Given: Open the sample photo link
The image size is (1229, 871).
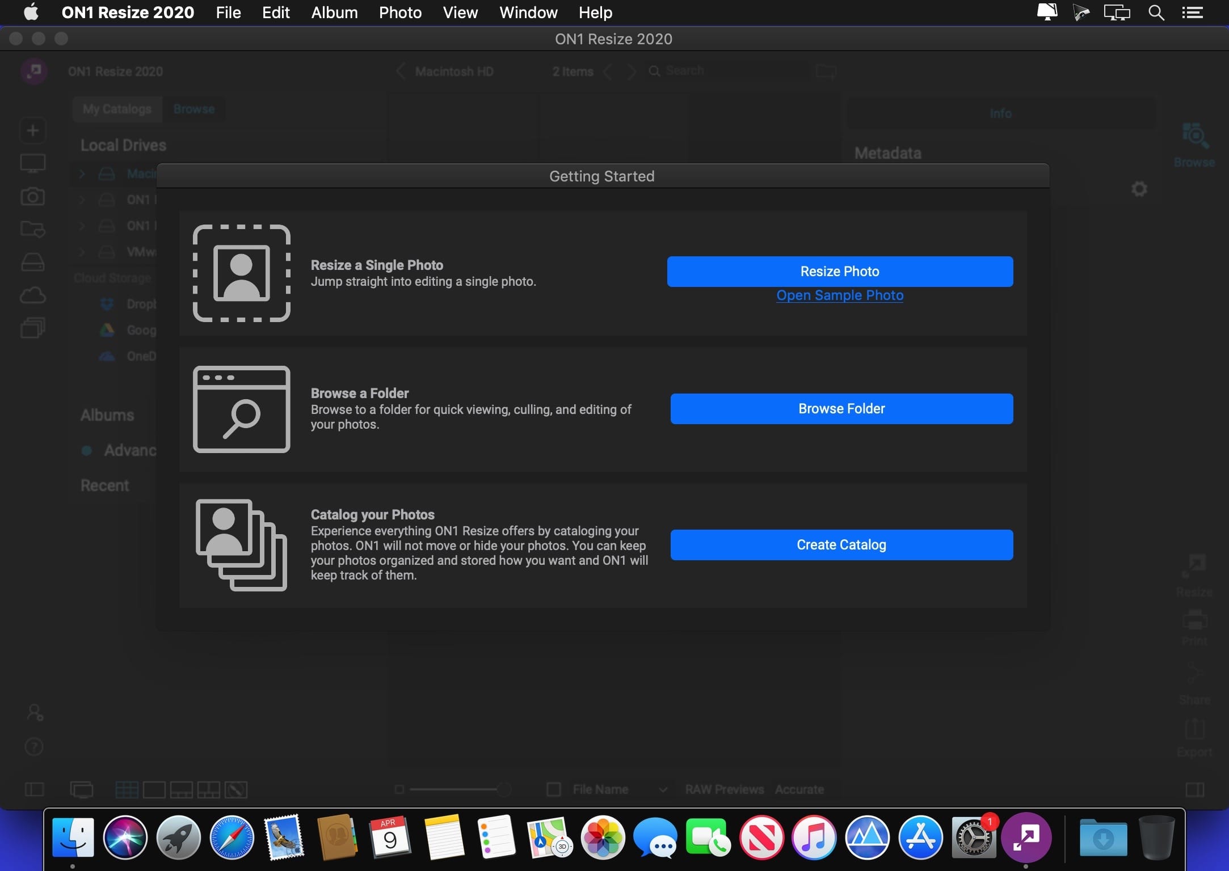Looking at the screenshot, I should pos(840,295).
